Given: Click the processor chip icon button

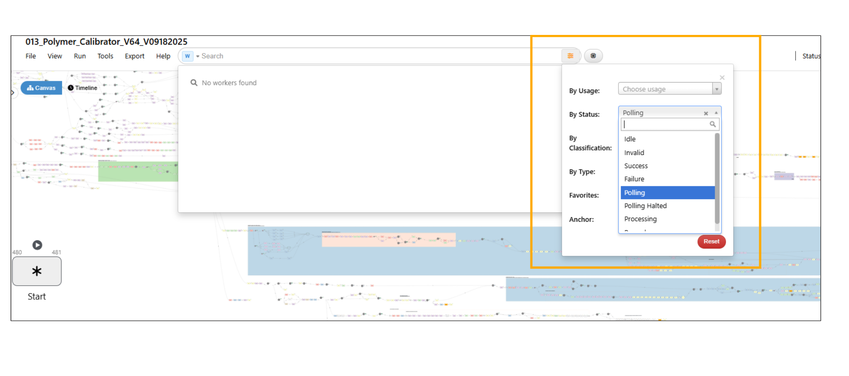Looking at the screenshot, I should coord(593,56).
